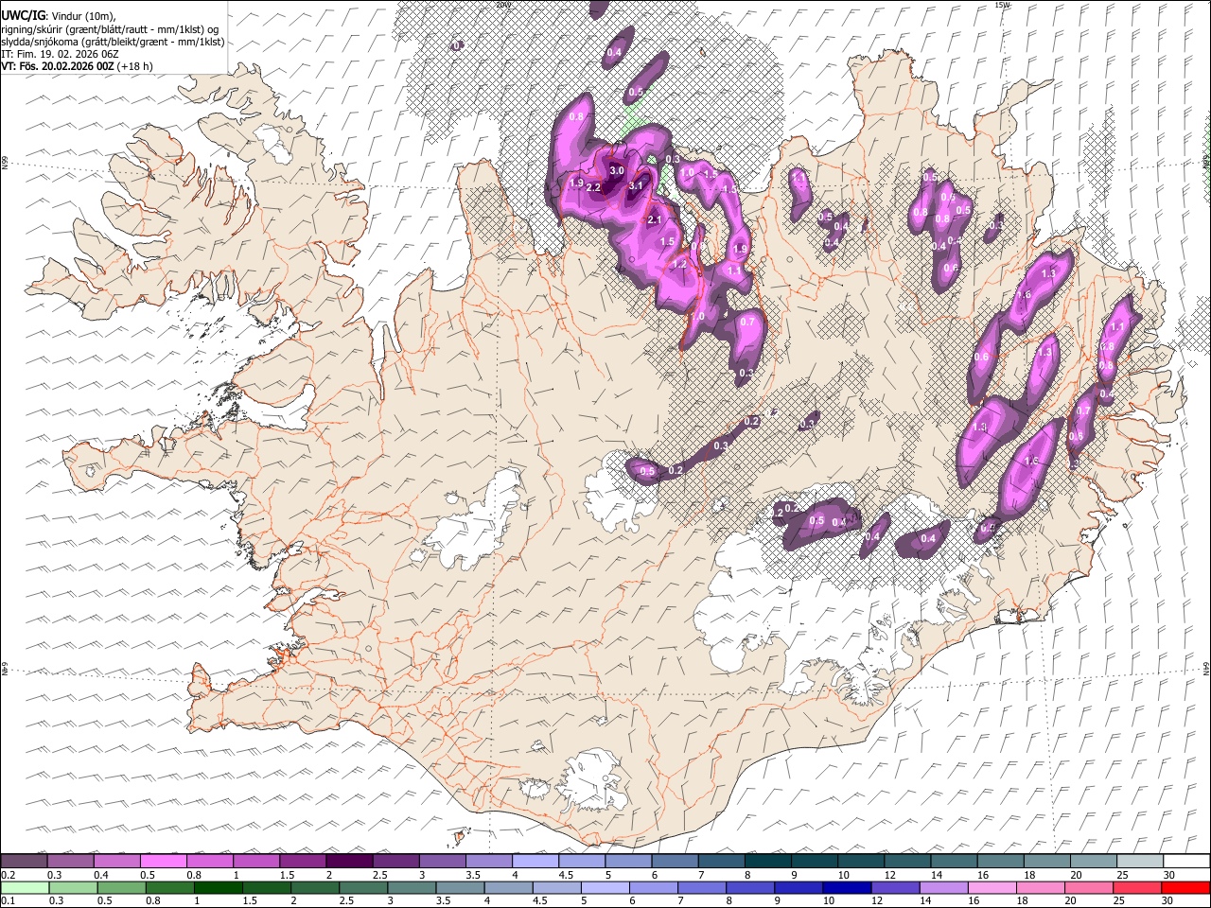Screen dimensions: 1211x908
Task: Pick the violet rain swatch labeled 12
Action: (895, 887)
